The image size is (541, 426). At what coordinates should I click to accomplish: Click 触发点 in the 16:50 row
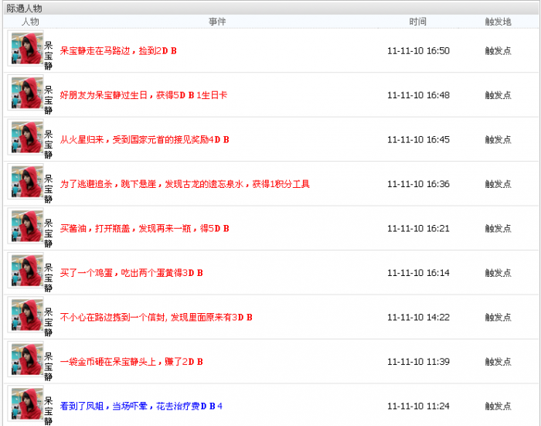tap(498, 51)
